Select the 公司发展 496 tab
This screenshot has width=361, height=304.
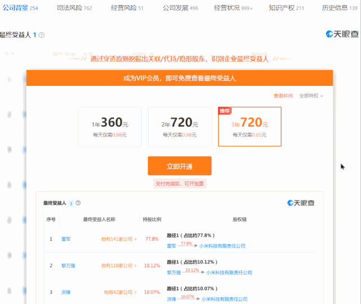[x=180, y=8]
